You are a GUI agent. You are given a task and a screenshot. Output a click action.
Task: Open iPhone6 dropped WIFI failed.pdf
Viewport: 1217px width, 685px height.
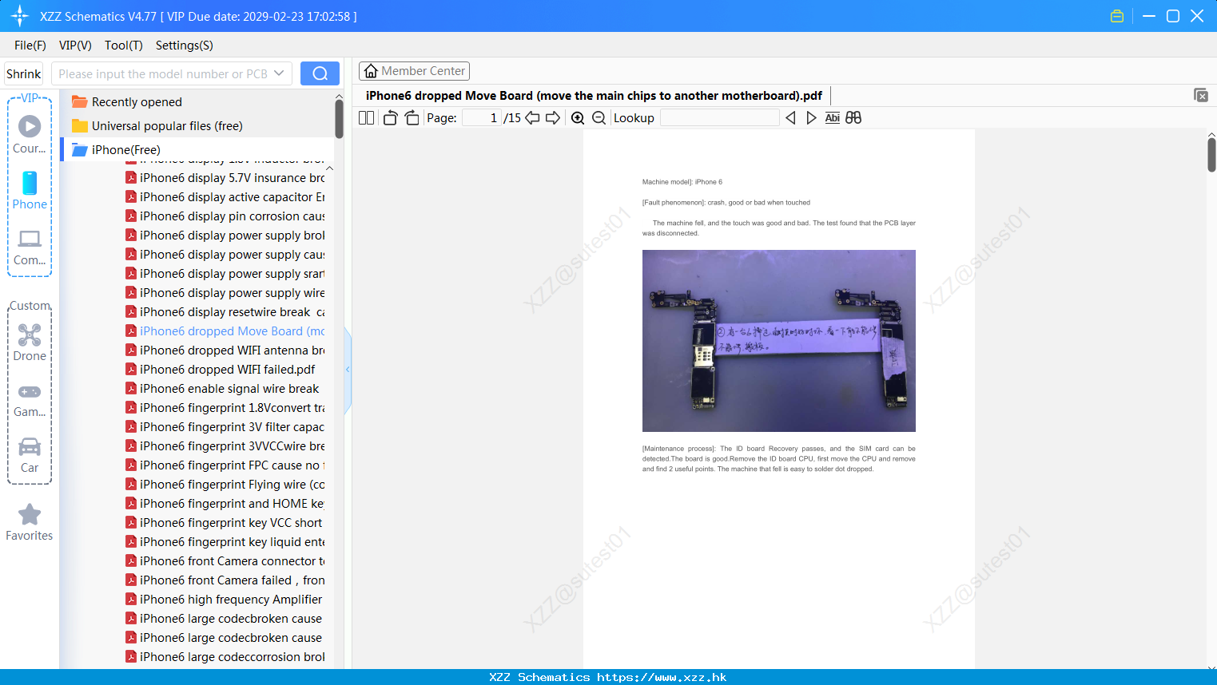(221, 369)
